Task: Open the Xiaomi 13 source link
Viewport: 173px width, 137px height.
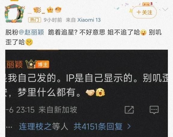Action: (x=89, y=20)
